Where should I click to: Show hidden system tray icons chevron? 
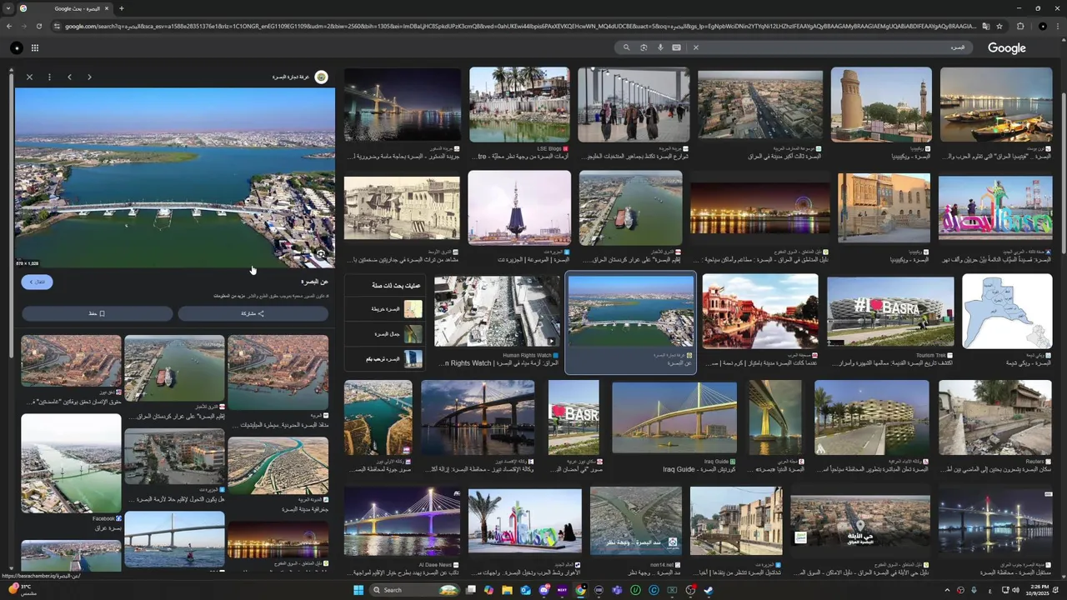pyautogui.click(x=947, y=590)
